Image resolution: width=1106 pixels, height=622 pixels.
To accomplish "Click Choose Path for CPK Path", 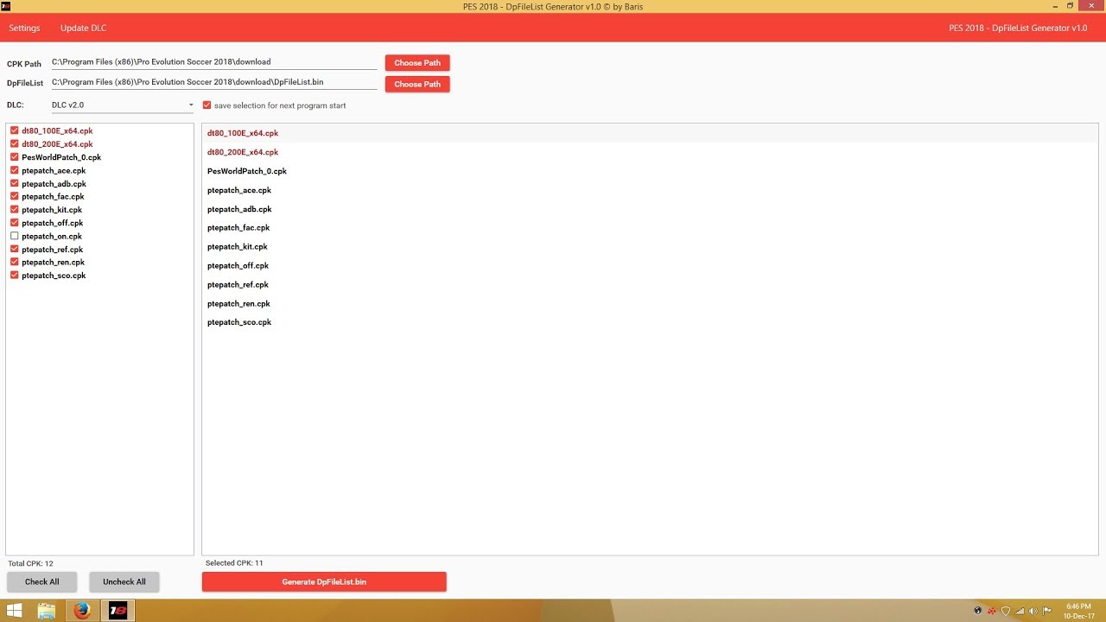I will tap(417, 63).
